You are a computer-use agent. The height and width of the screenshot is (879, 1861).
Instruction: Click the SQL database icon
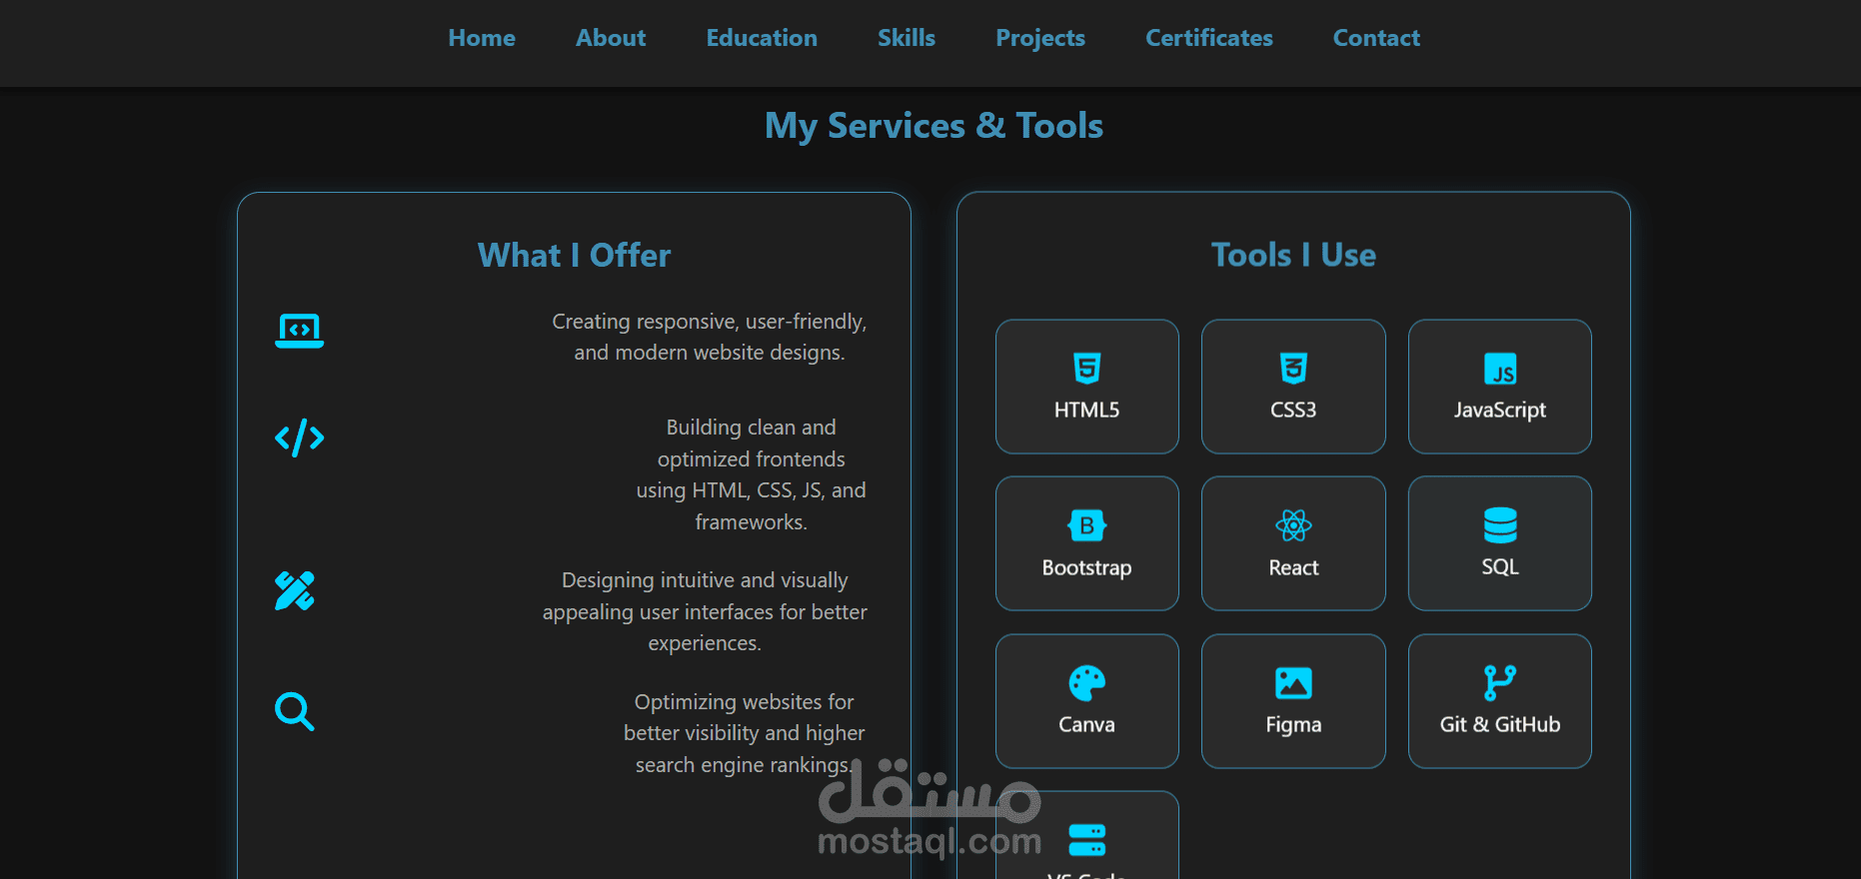1500,525
